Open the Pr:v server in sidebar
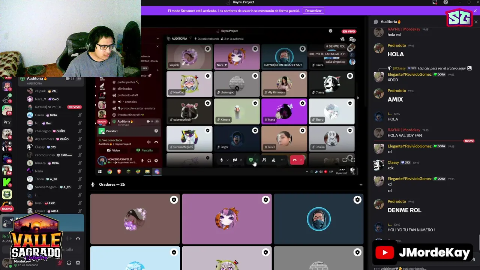Screen dimensions: 480x270 (7, 122)
